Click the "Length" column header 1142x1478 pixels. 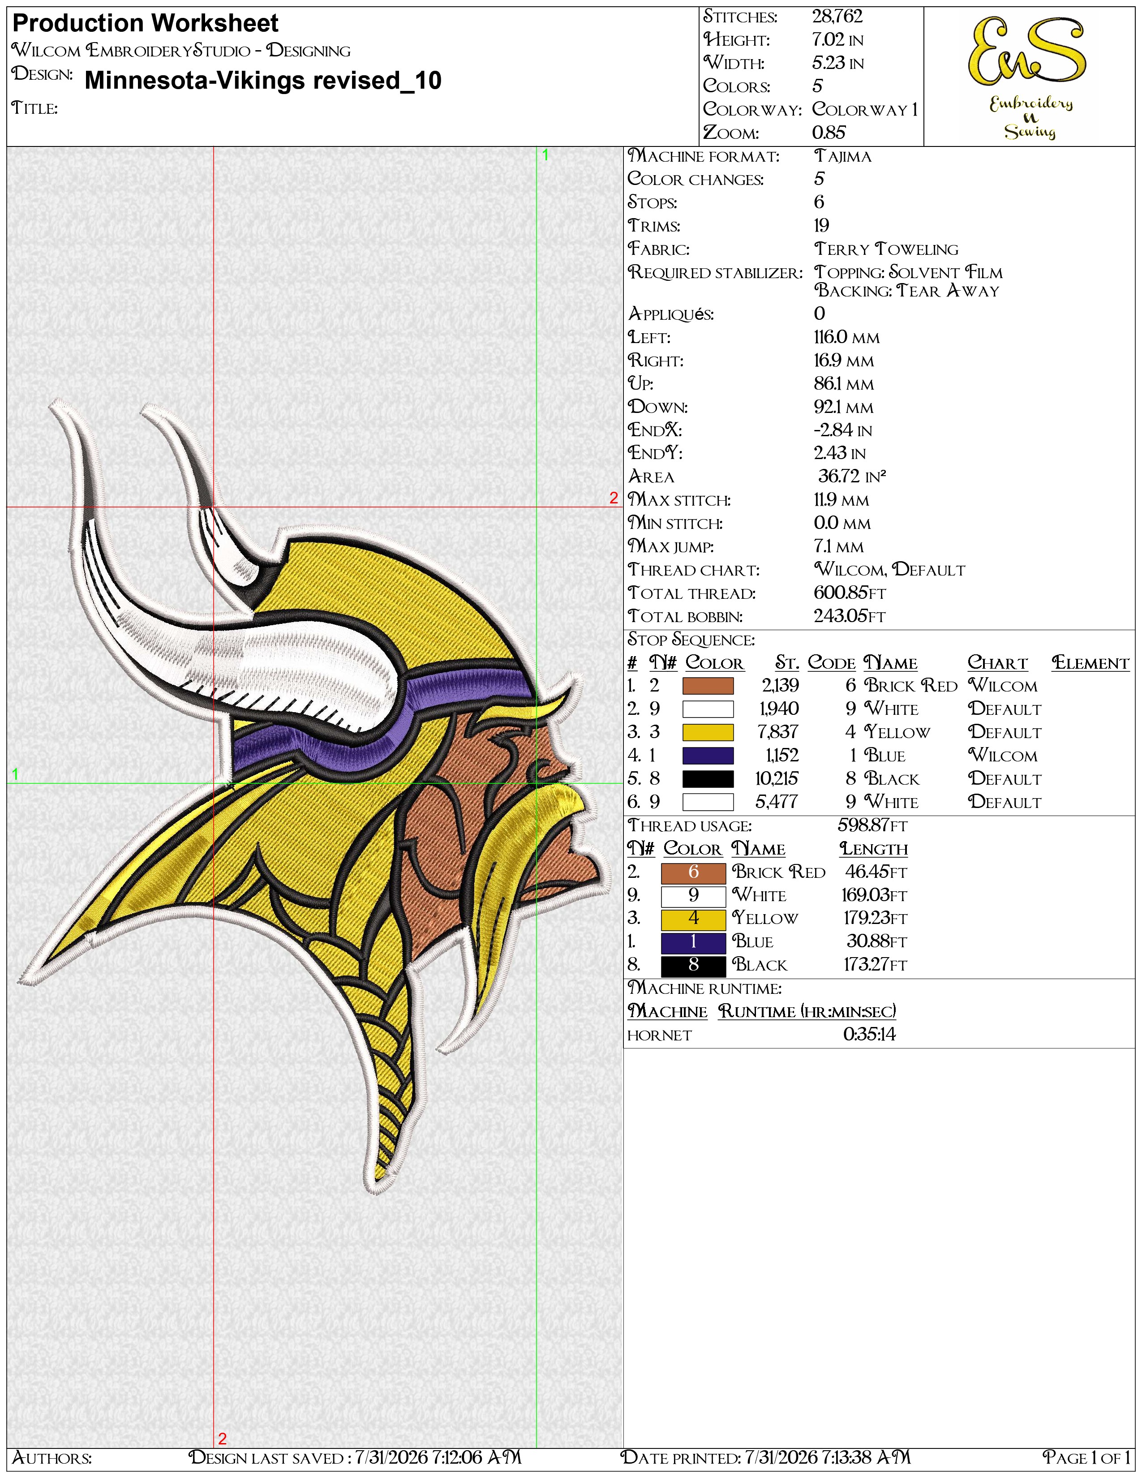(874, 849)
